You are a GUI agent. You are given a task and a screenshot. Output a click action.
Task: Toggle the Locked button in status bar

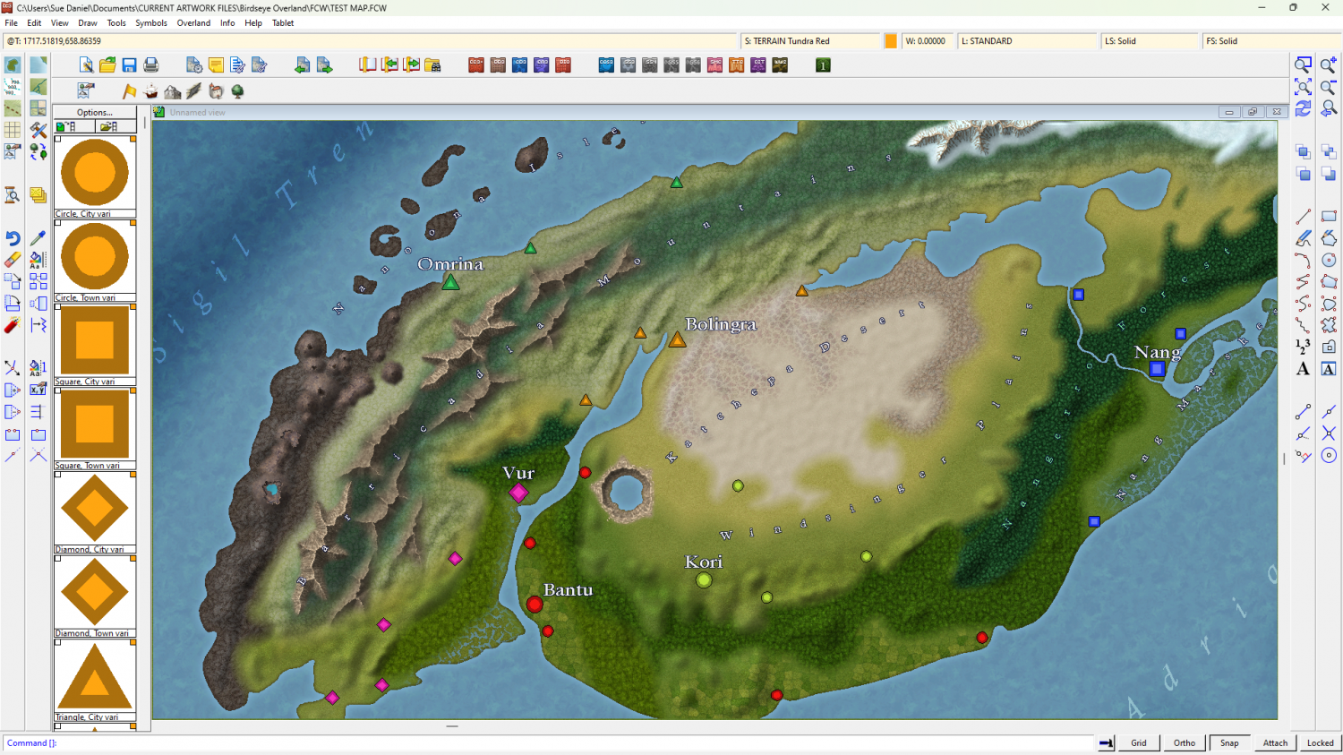[1320, 742]
